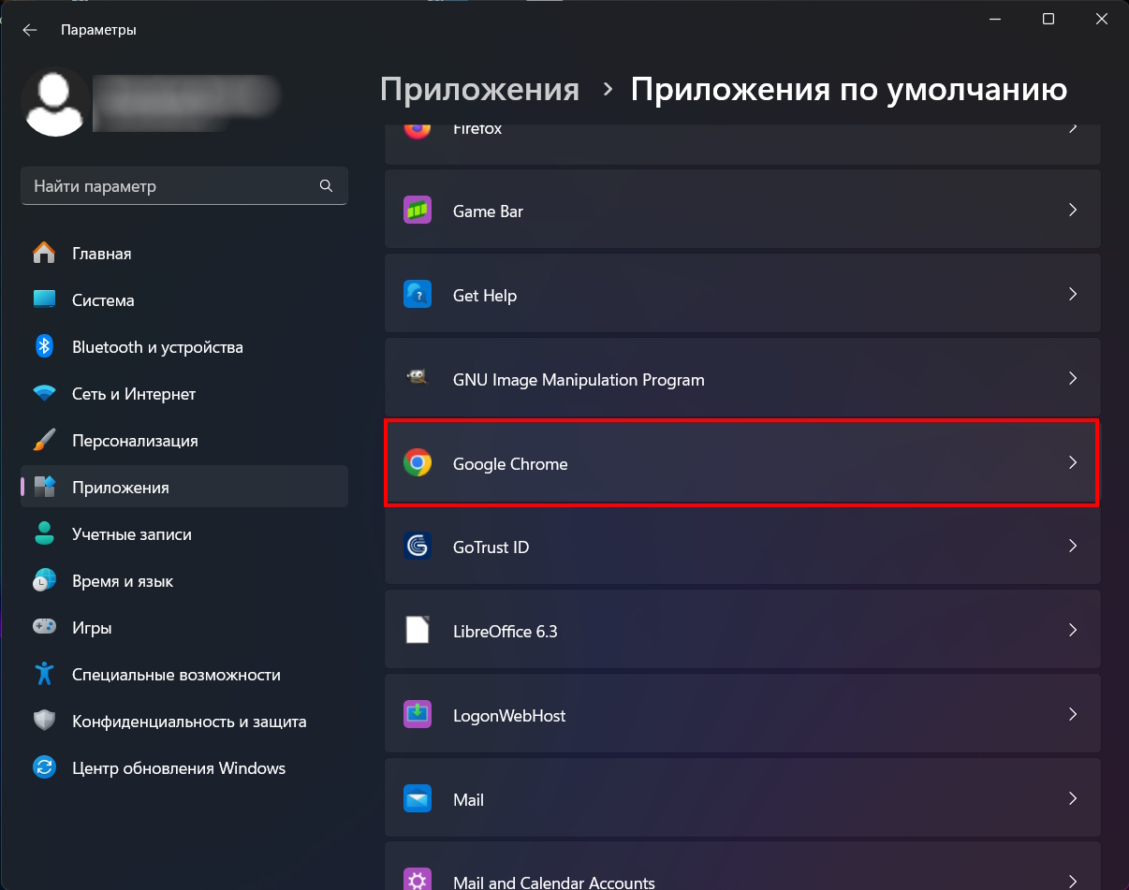Click the Учетные записи person icon

pos(44,534)
